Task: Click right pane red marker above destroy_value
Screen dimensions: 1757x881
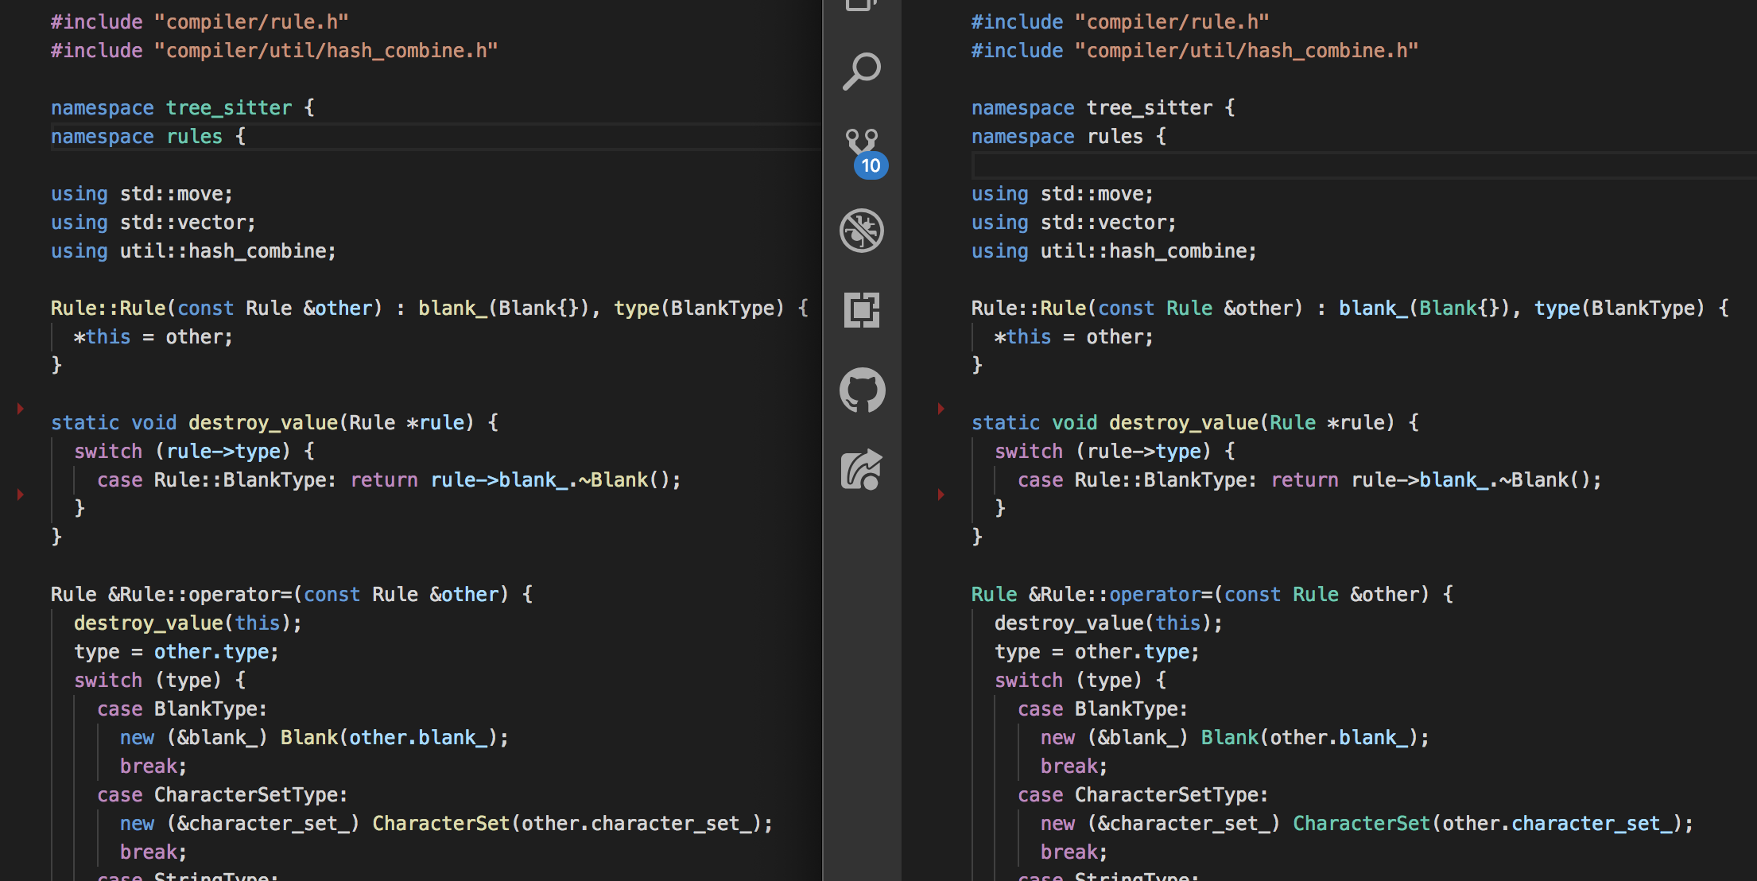Action: pos(941,409)
